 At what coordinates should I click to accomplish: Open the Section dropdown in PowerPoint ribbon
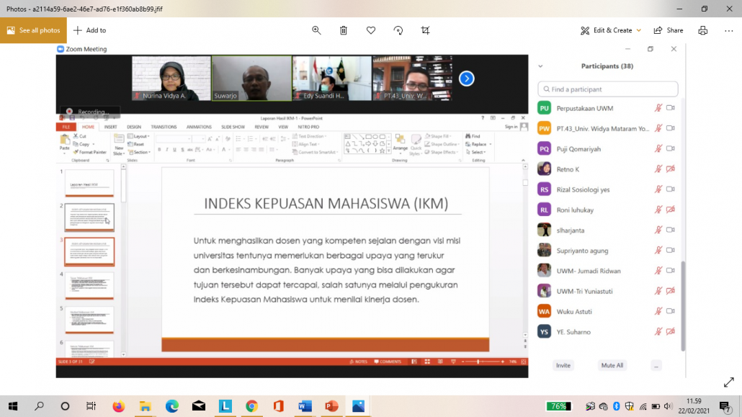coord(139,153)
